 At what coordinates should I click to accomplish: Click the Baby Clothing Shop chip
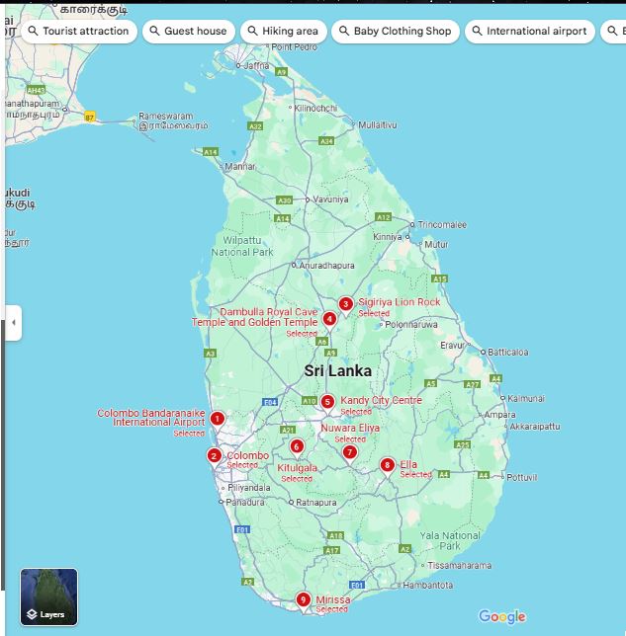394,32
